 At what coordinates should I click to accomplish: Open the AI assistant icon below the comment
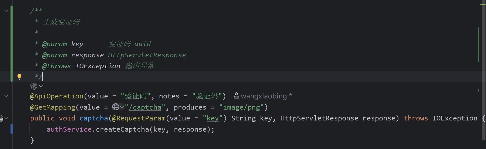click(x=34, y=86)
